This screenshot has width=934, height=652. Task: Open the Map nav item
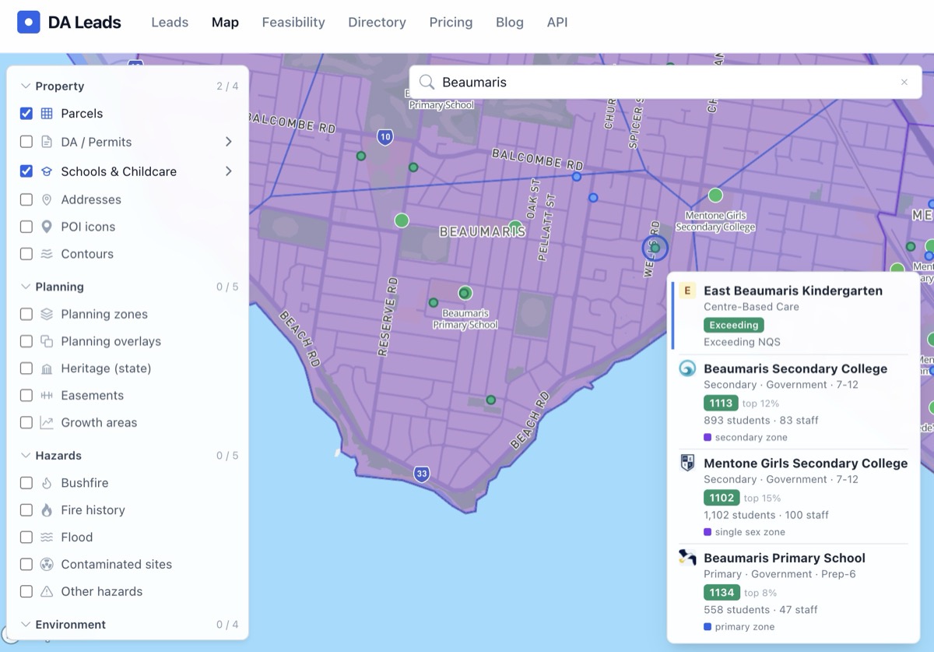point(225,23)
